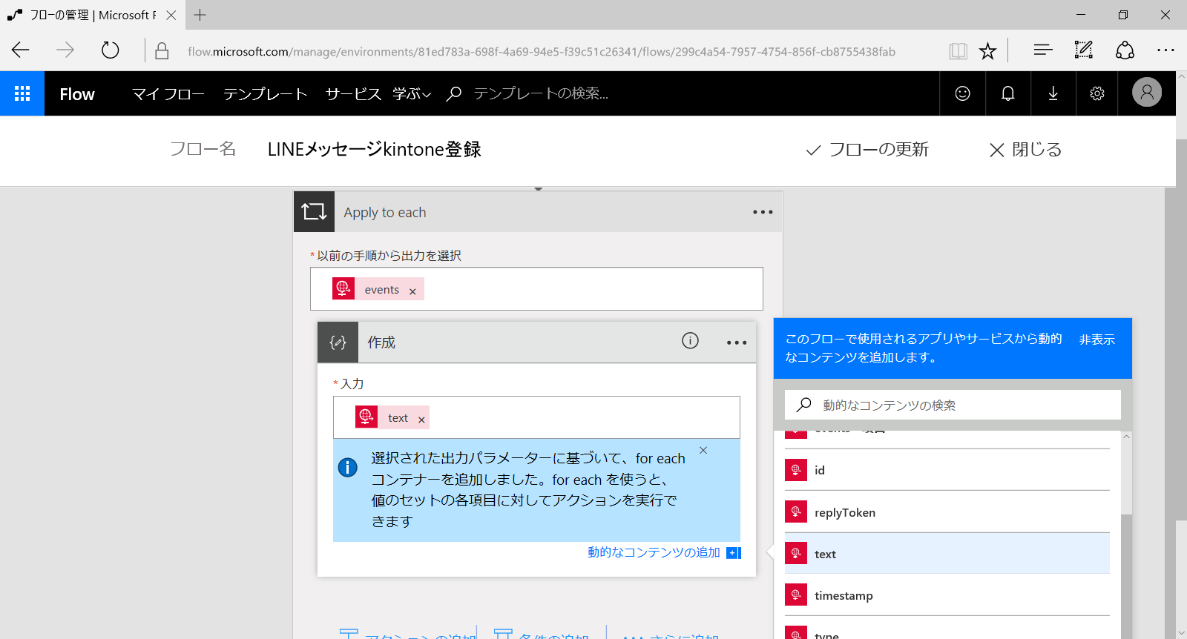Click the 作成 compose action icon

pyautogui.click(x=338, y=342)
